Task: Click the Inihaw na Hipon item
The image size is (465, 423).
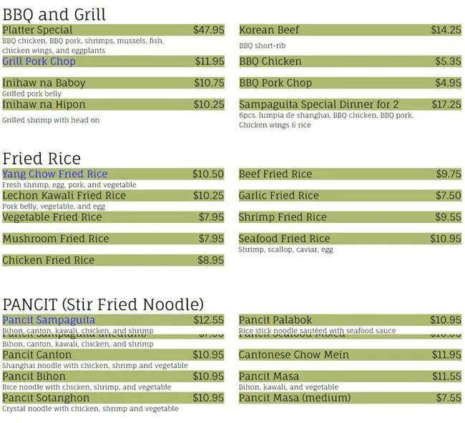Action: tap(43, 104)
